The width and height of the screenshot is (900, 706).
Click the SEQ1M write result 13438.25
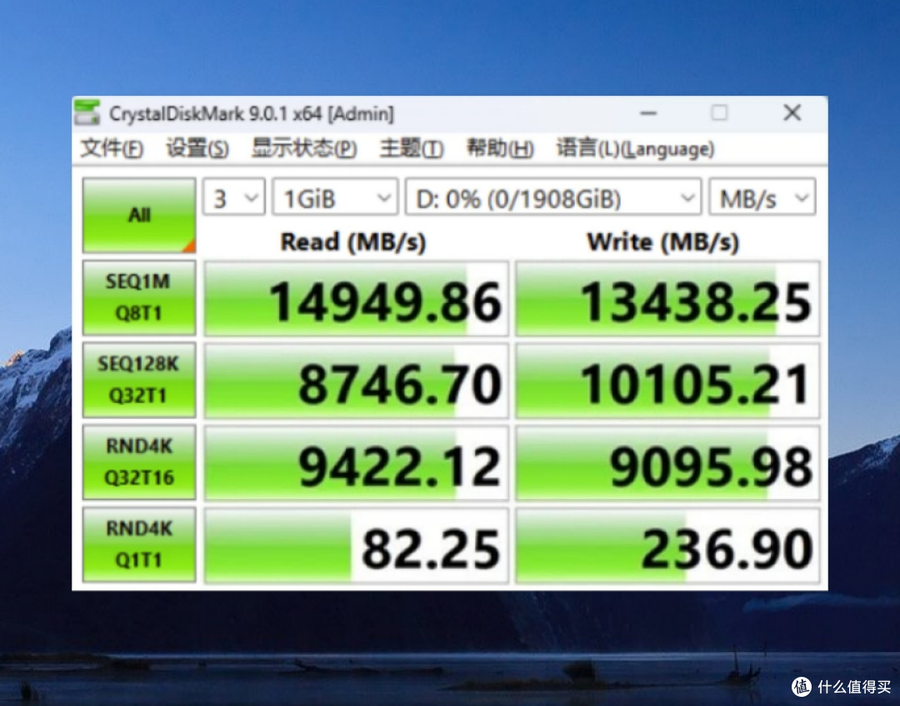coord(667,299)
